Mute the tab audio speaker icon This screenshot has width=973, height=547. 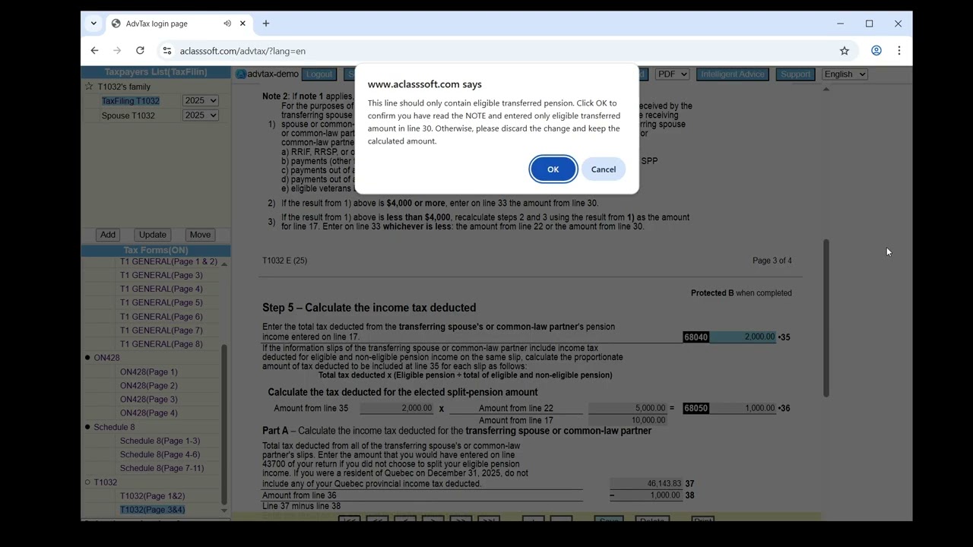click(x=227, y=24)
